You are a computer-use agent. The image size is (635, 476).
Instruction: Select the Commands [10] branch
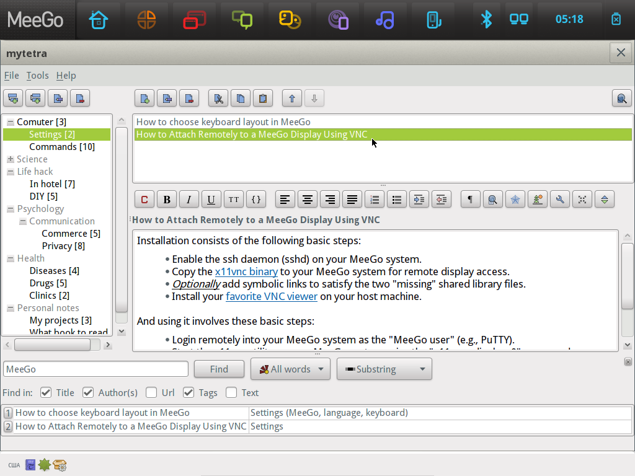pyautogui.click(x=62, y=147)
